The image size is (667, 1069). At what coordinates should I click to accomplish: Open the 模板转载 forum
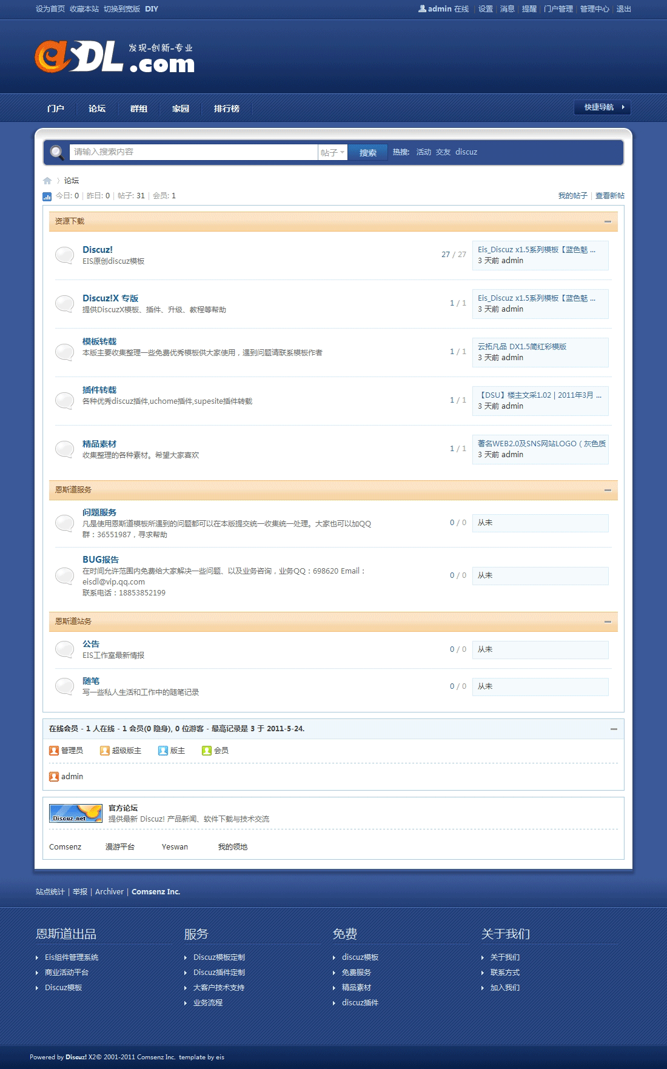tap(99, 342)
